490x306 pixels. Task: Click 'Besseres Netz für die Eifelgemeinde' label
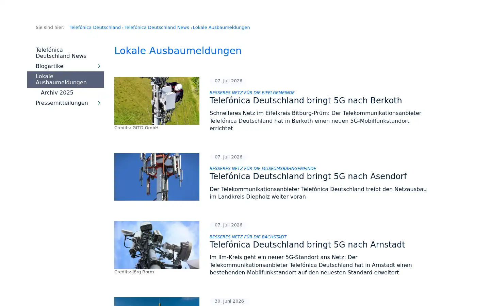tap(252, 93)
